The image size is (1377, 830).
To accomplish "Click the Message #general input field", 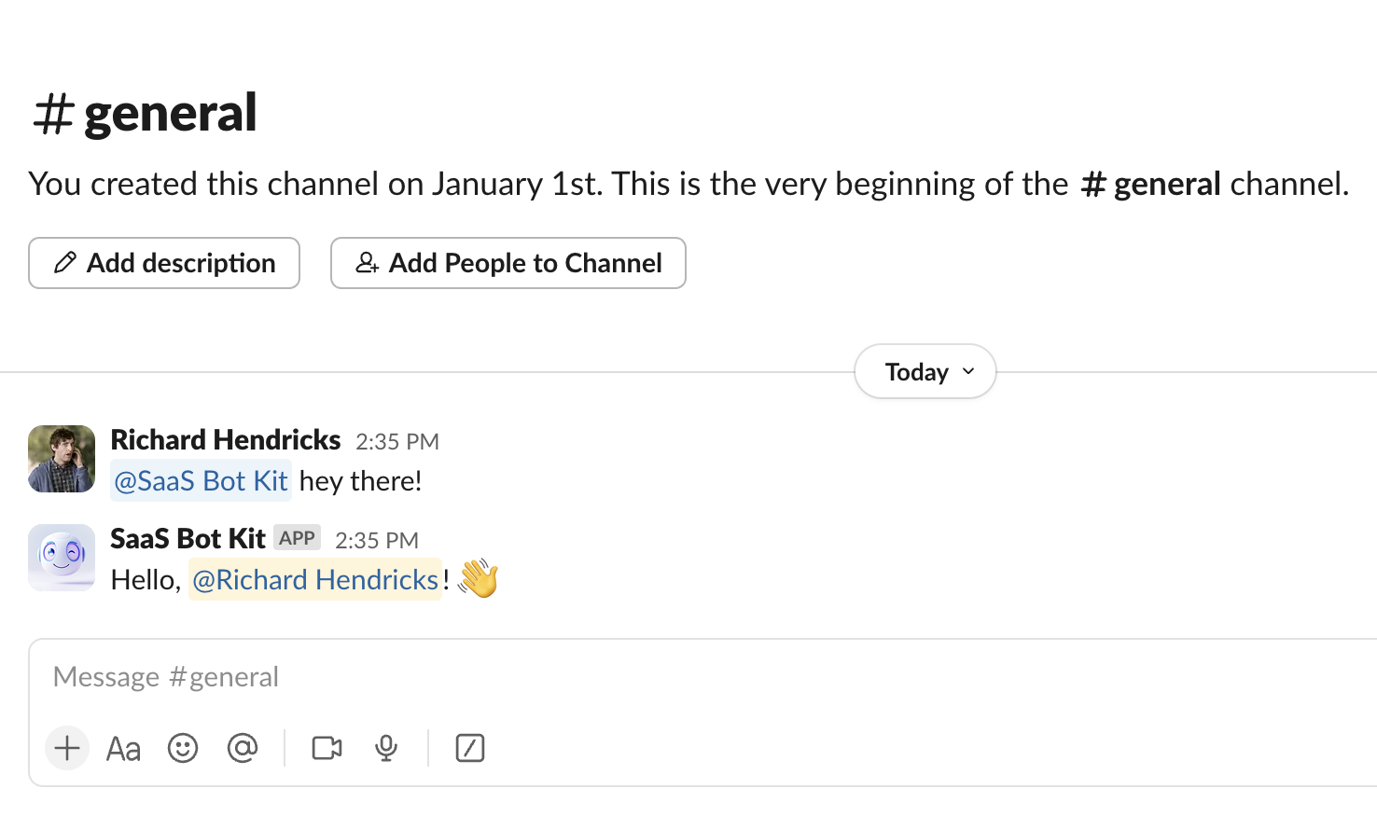I will [373, 676].
